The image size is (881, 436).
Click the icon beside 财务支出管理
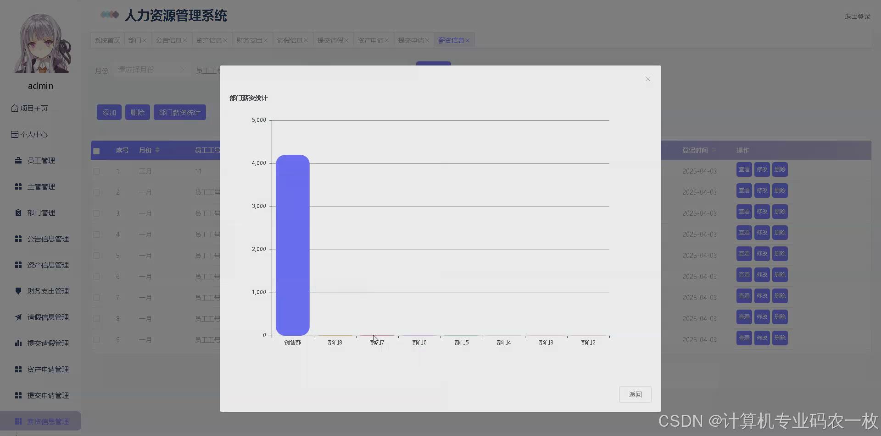click(18, 291)
